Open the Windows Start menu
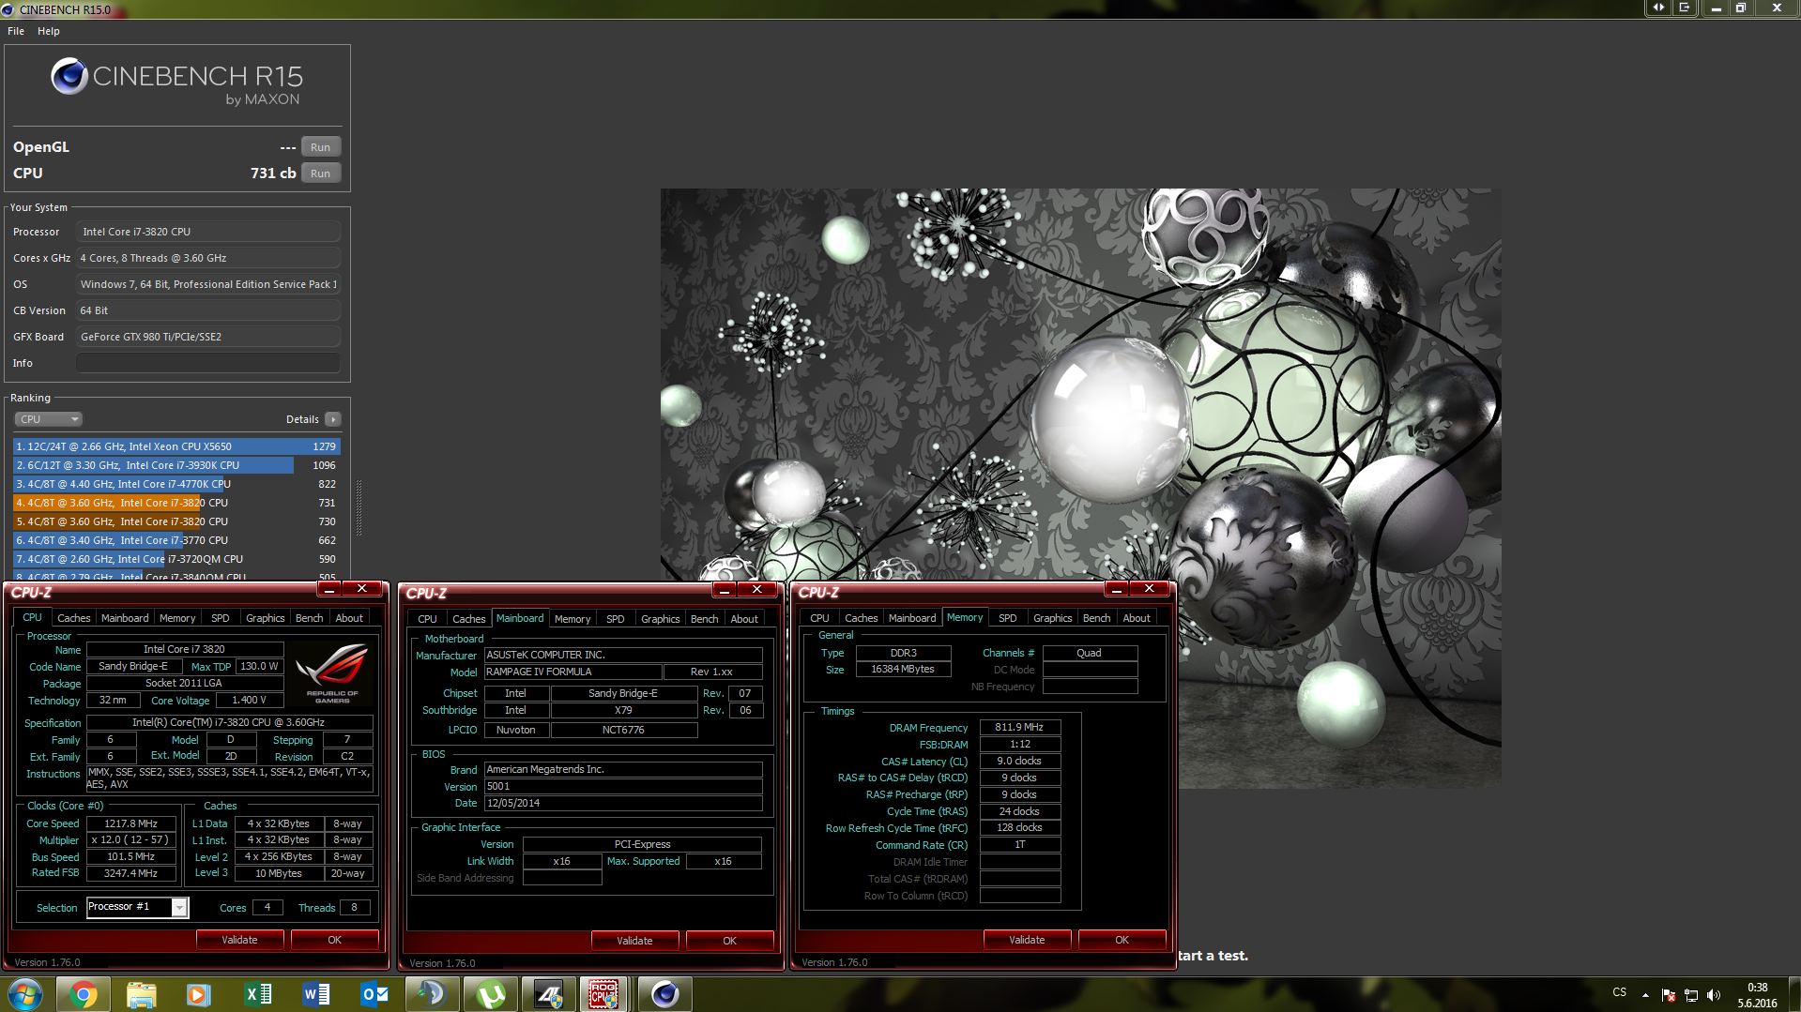Image resolution: width=1801 pixels, height=1012 pixels. coord(24,993)
